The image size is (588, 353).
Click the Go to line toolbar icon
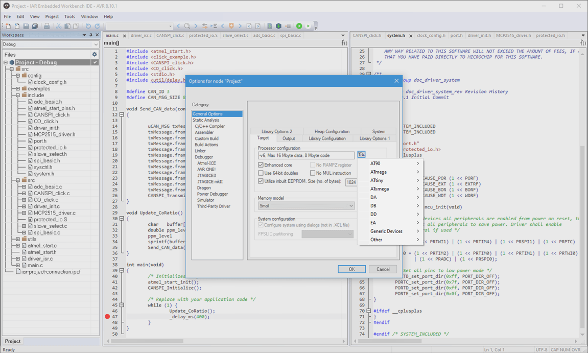(214, 26)
